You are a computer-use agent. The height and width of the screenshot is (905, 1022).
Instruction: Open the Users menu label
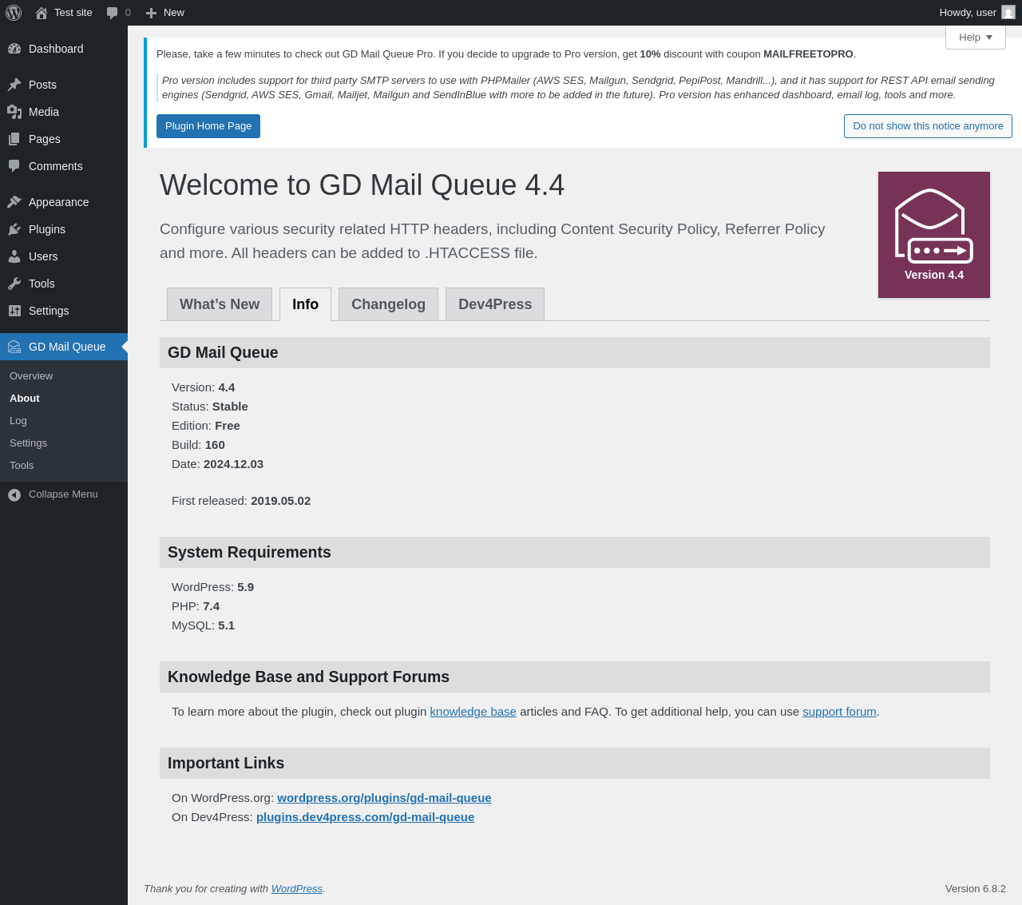coord(43,256)
